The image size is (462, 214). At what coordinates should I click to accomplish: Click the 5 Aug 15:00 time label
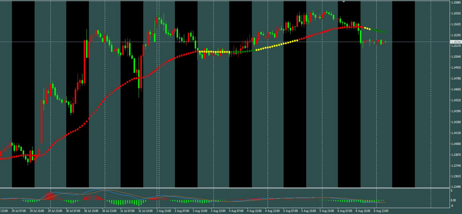pos(309,211)
